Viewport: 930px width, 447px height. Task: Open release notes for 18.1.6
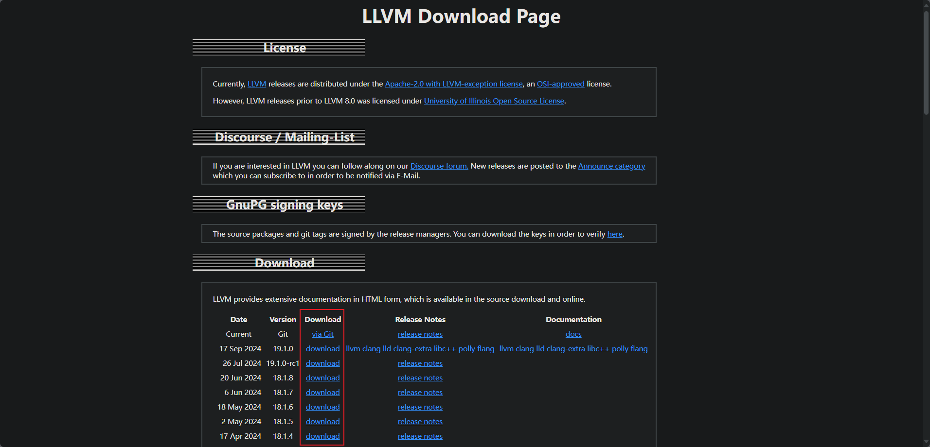[420, 407]
